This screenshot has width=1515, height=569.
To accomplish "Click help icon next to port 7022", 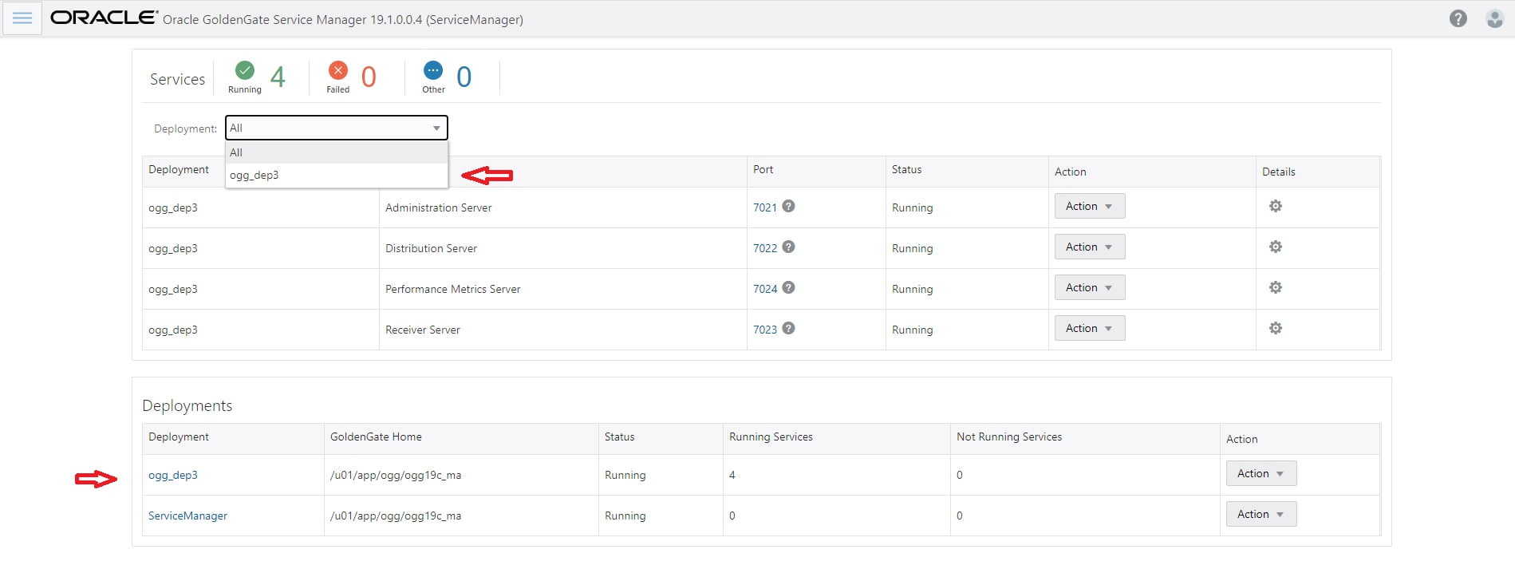I will pos(788,247).
